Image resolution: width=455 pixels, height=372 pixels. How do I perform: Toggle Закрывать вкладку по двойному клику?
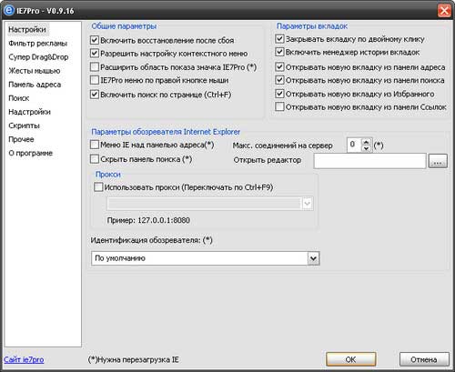pyautogui.click(x=279, y=39)
